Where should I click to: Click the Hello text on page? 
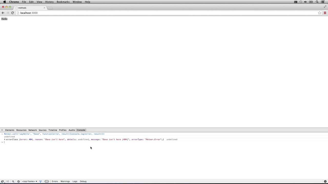point(4,19)
